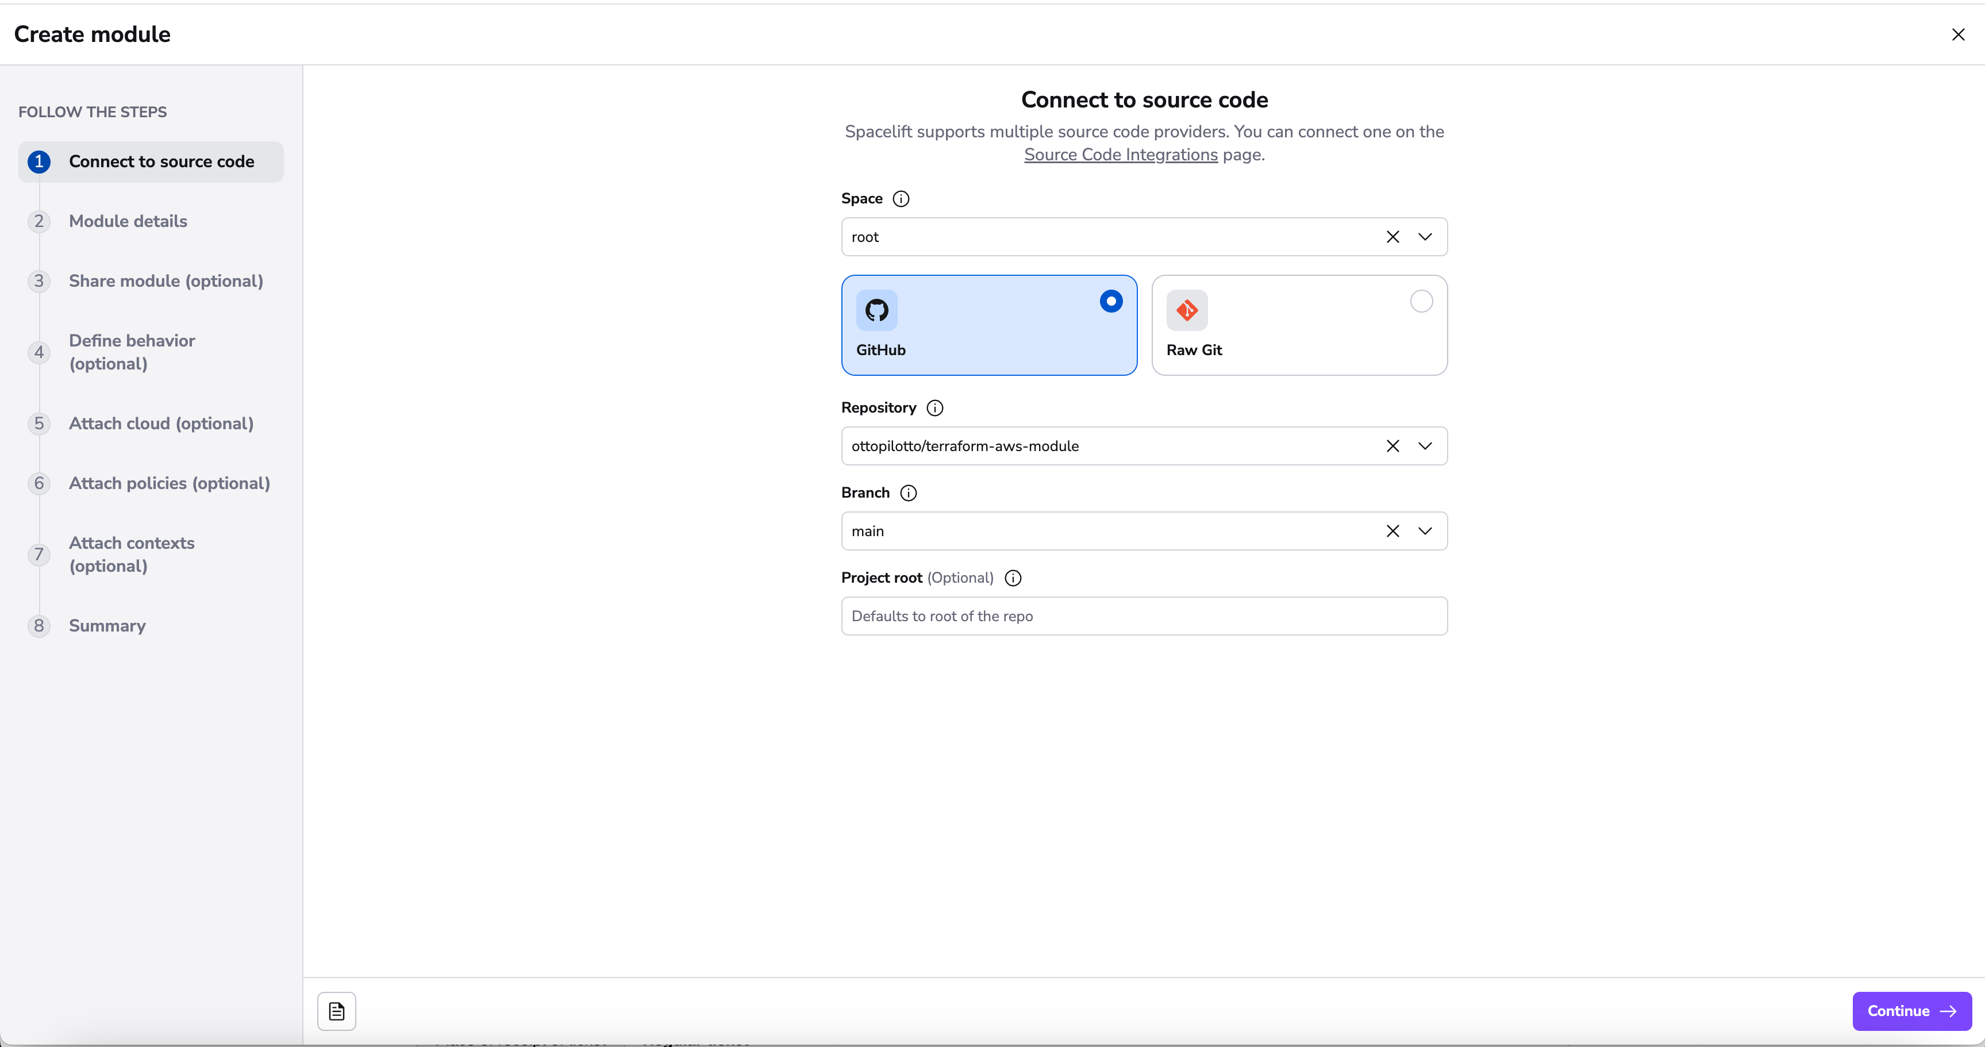This screenshot has height=1047, width=1985.
Task: Go to Module details step
Action: pos(128,221)
